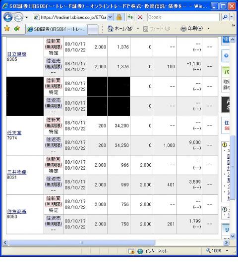Click the search magnifier button
Viewport: 238px width, 275px height.
[x=225, y=17]
